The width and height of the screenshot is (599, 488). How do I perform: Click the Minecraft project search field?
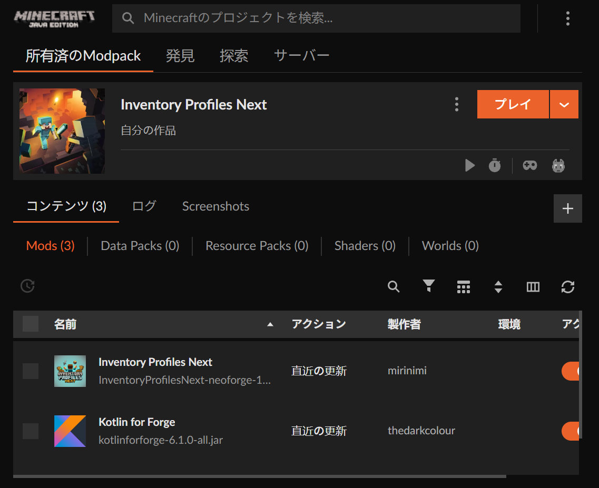click(315, 18)
